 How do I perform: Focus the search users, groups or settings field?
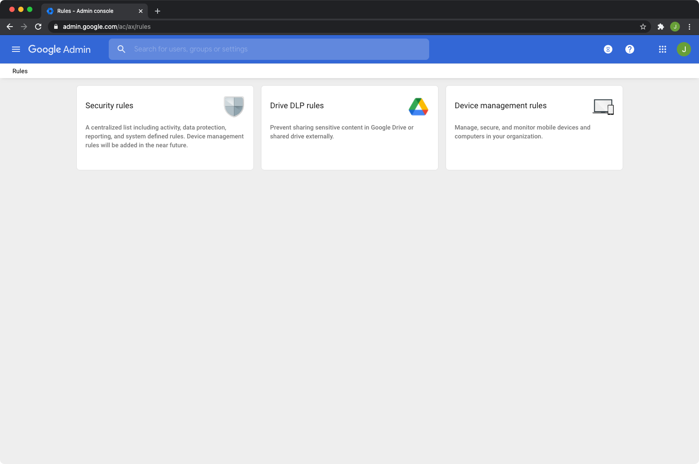[269, 49]
